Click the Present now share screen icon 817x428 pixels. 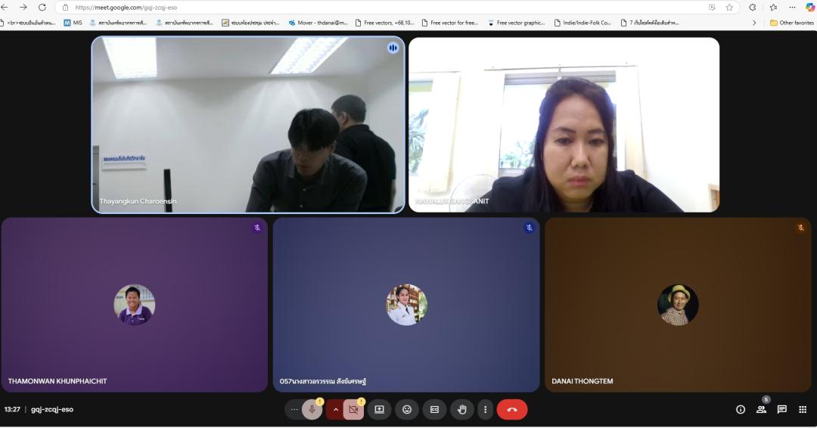point(379,410)
